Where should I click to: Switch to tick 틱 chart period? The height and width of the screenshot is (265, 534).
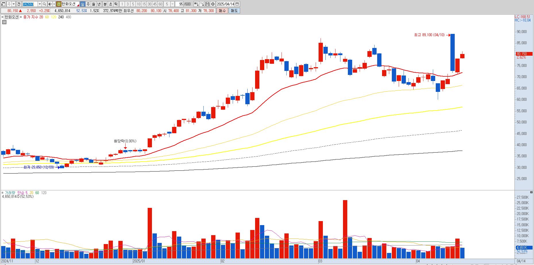116,4
